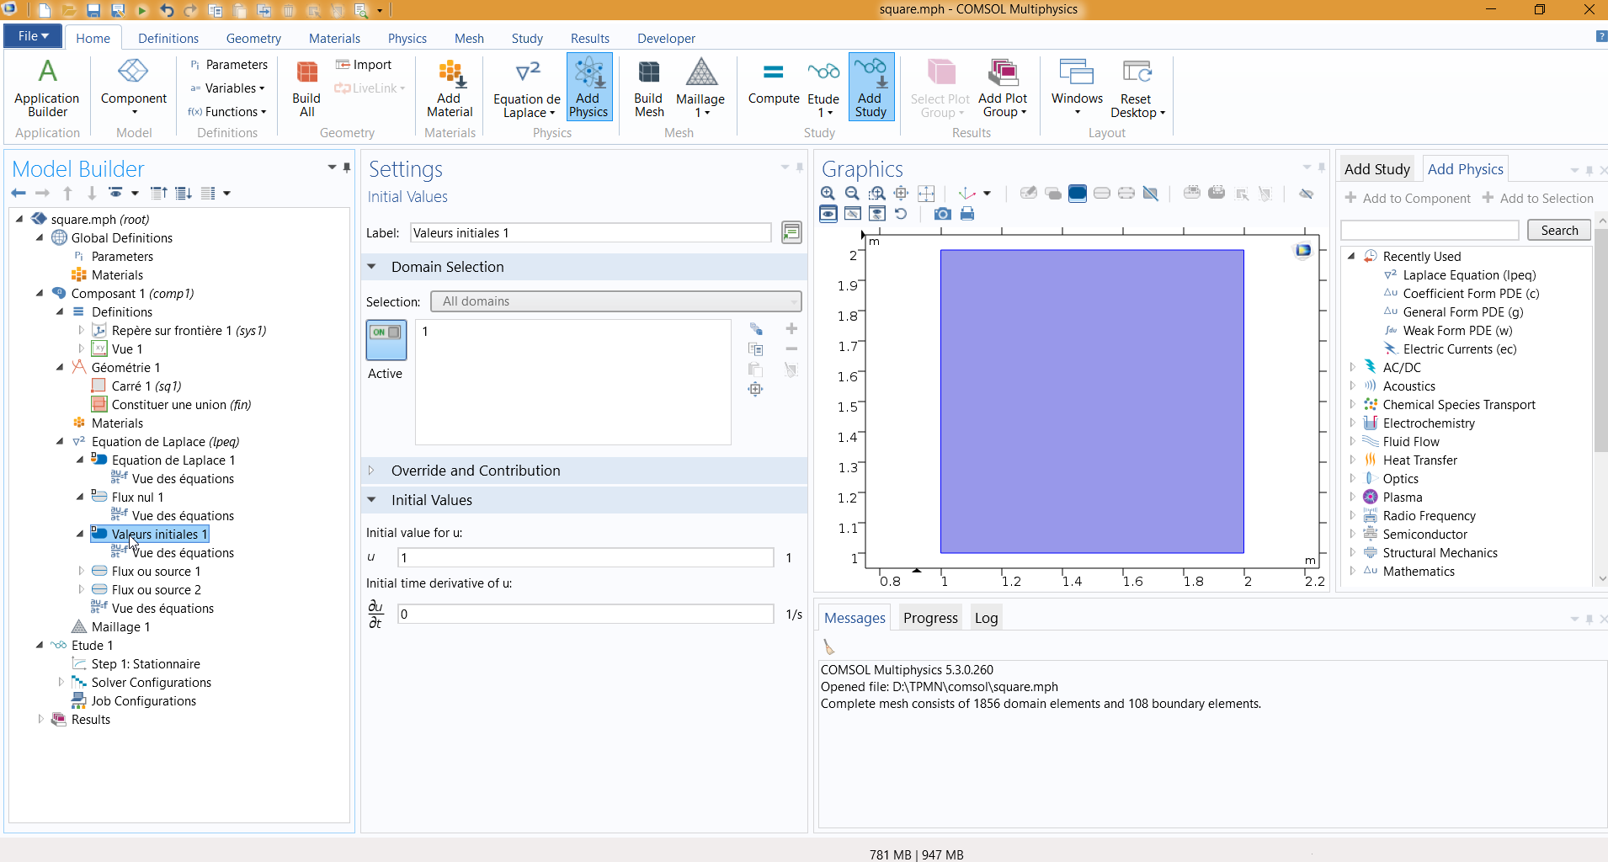Screen dimensions: 1608x862
Task: Collapse the Recently Used physics list
Action: [1352, 257]
